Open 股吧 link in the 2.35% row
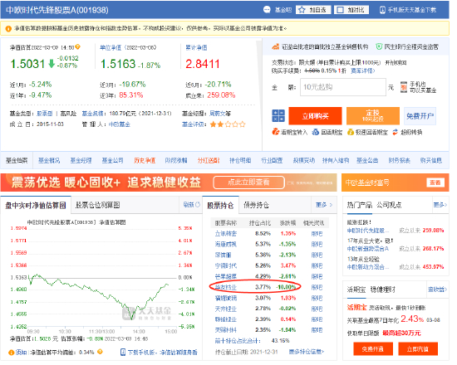 317,330
